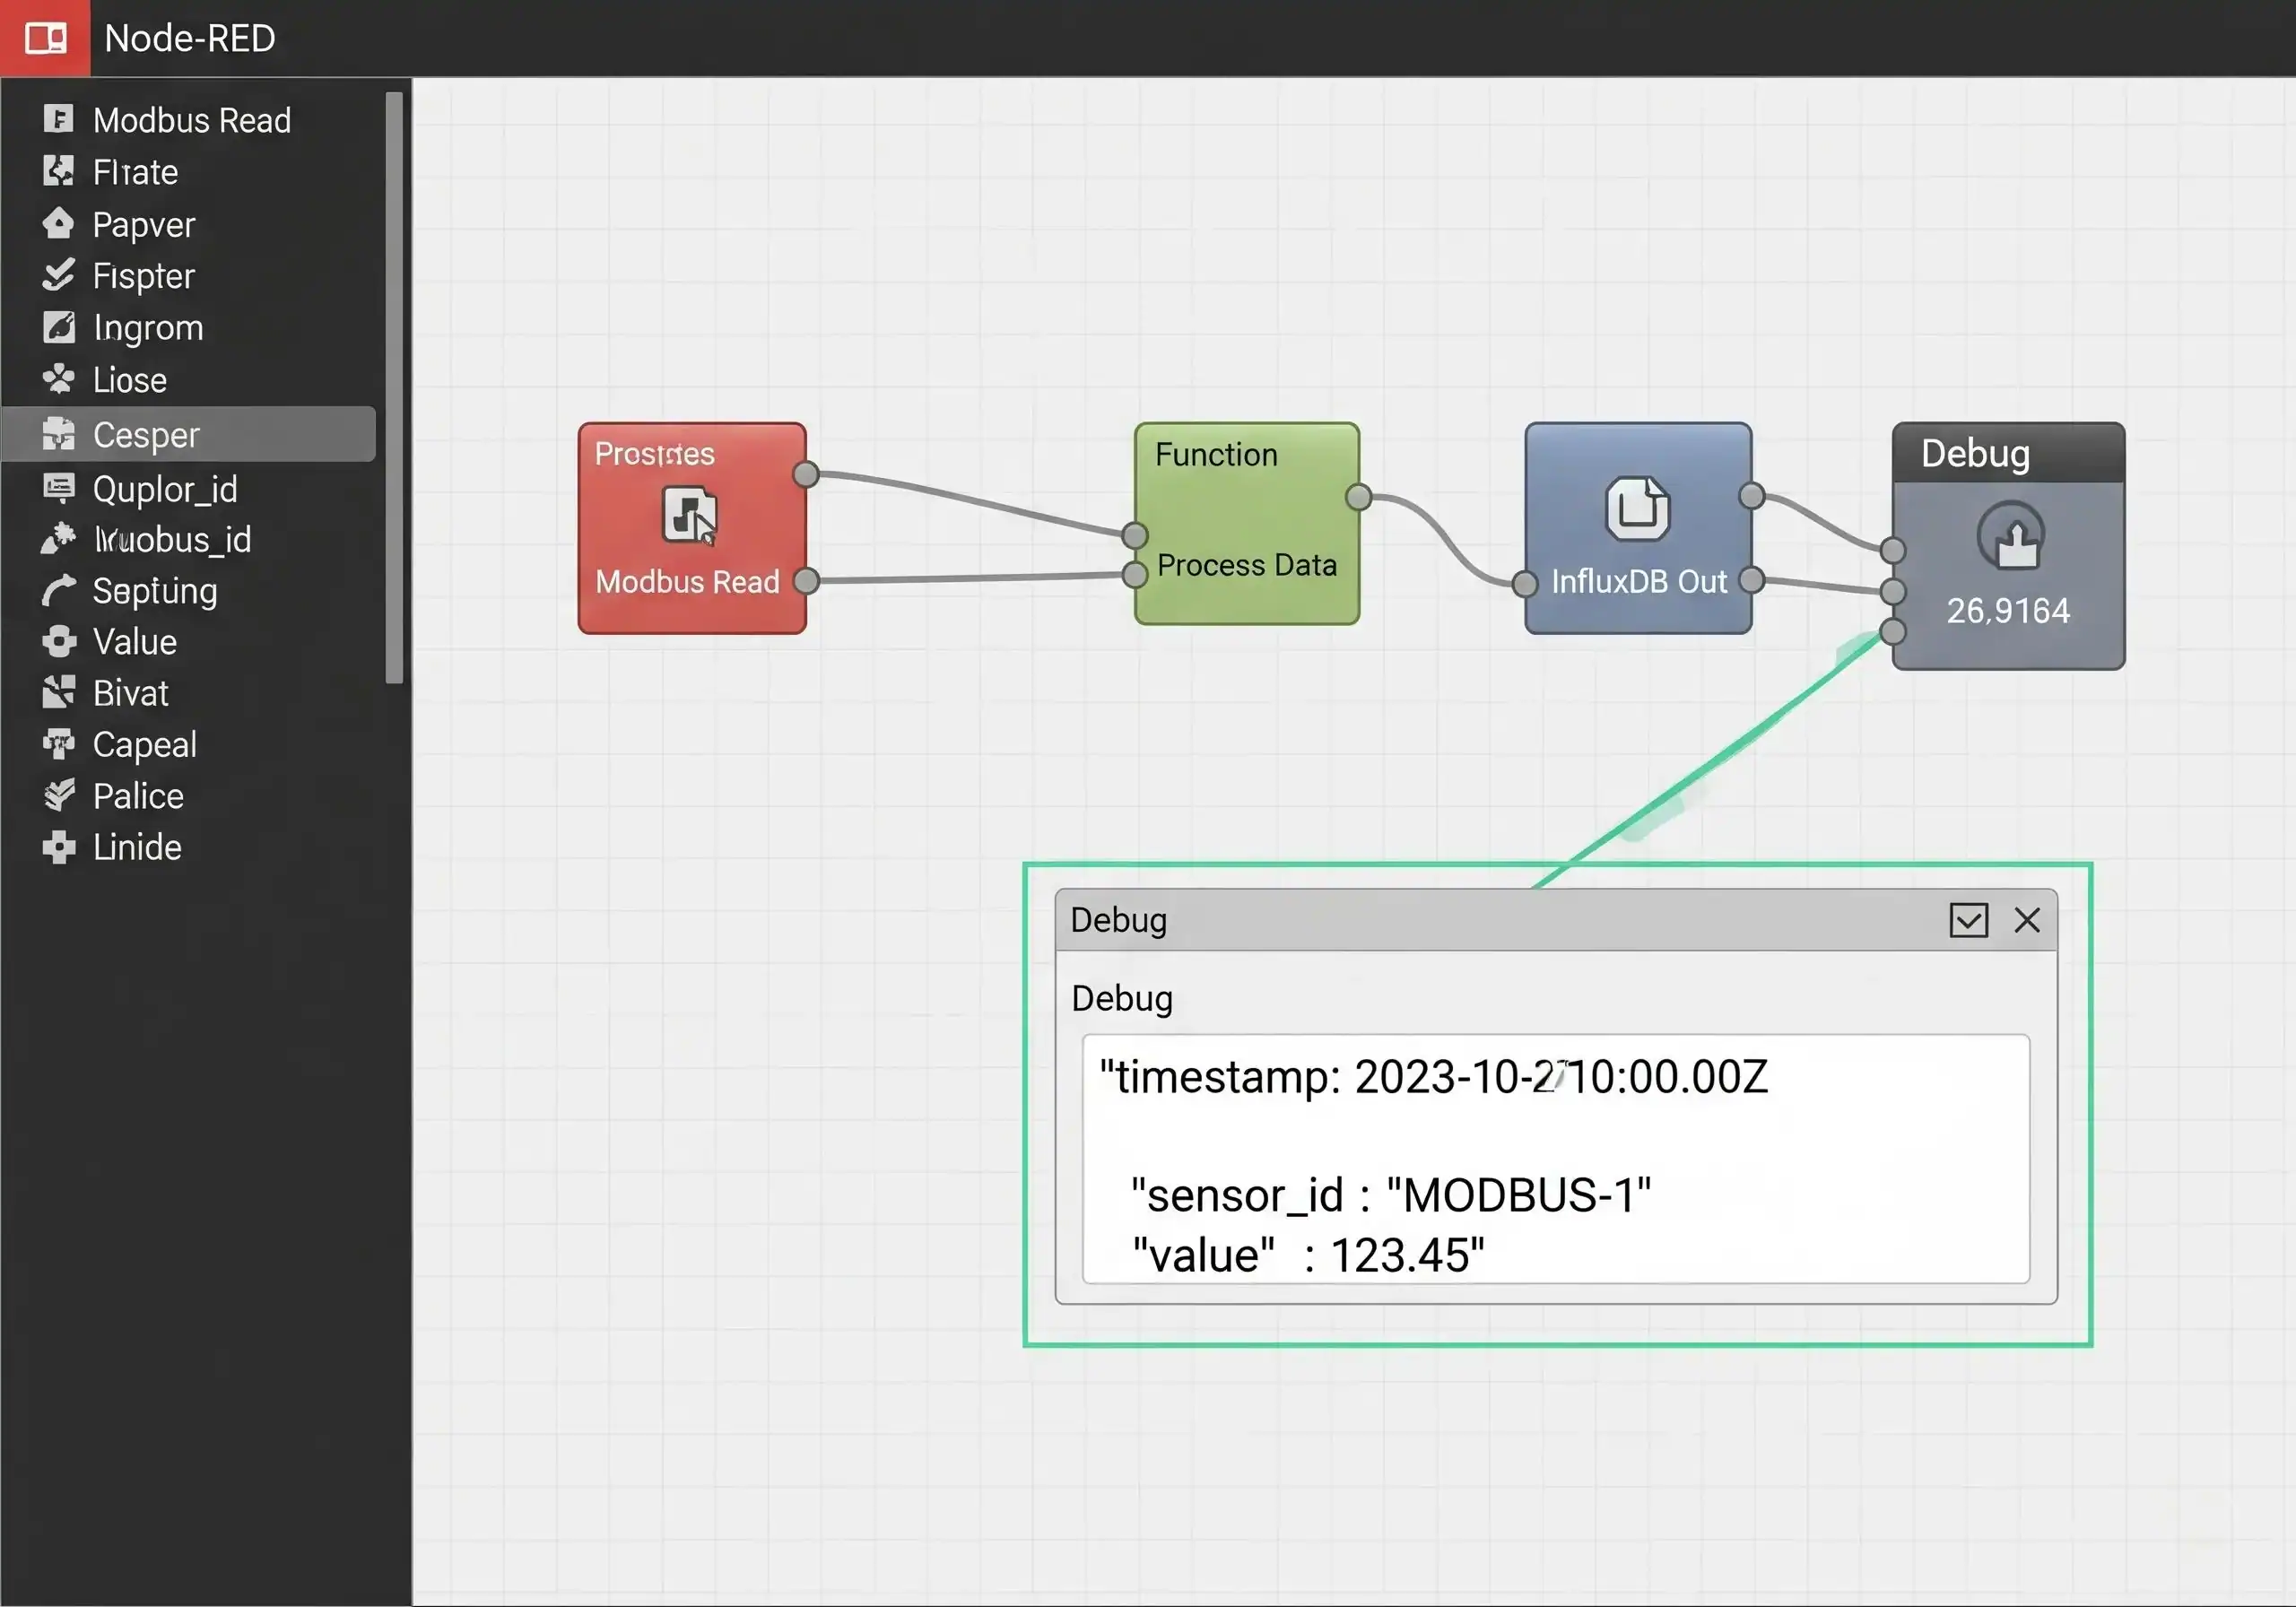This screenshot has width=2296, height=1607.
Task: Click the InfluxDB Out file icon
Action: 1637,508
